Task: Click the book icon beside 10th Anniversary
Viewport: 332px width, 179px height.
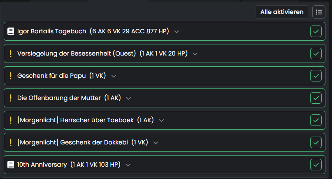Action: [x=11, y=165]
